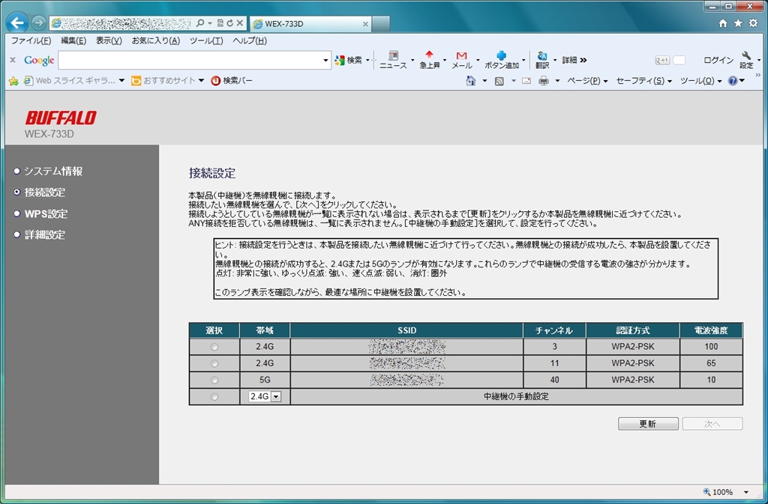Open the ファイル(F) menu
Image resolution: width=768 pixels, height=504 pixels.
pos(31,40)
